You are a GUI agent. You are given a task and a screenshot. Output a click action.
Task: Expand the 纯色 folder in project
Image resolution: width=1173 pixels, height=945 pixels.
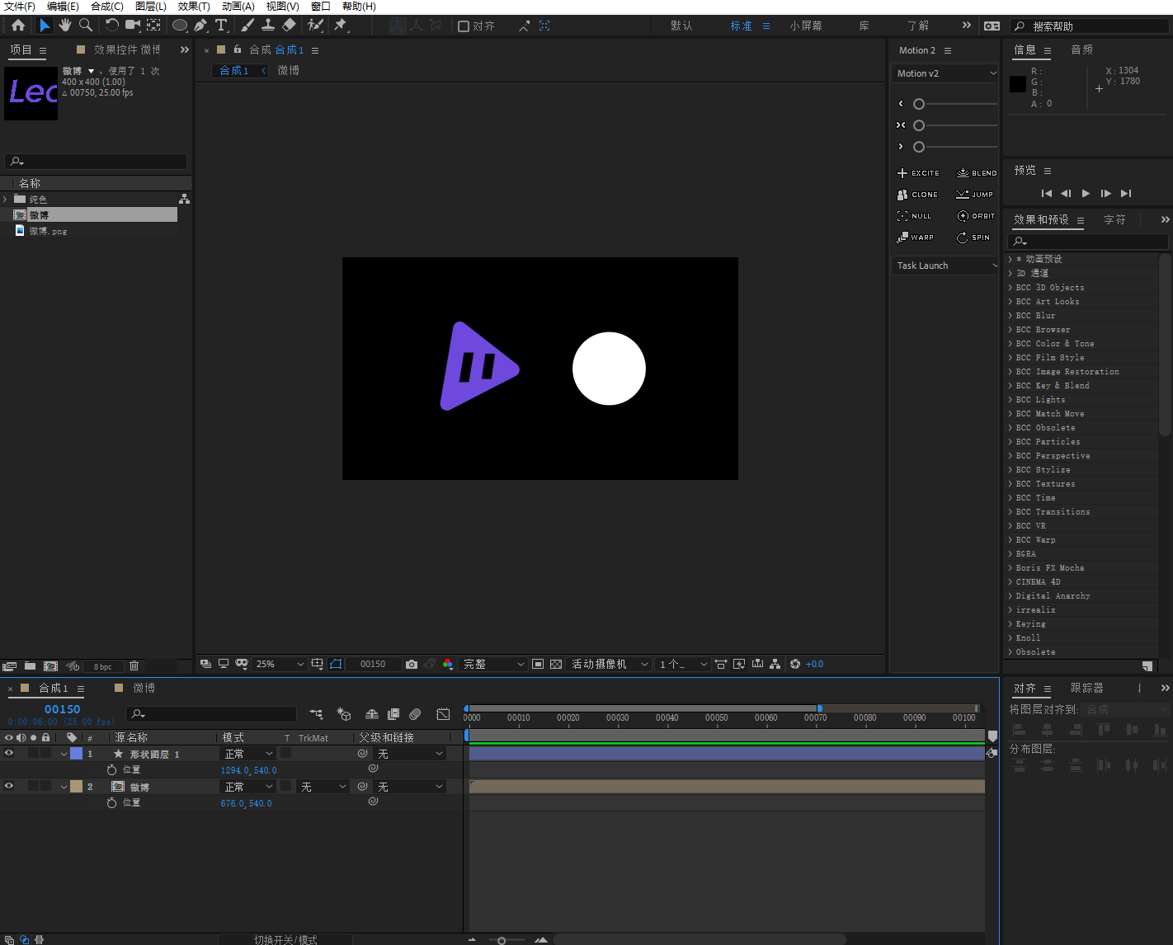coord(5,200)
